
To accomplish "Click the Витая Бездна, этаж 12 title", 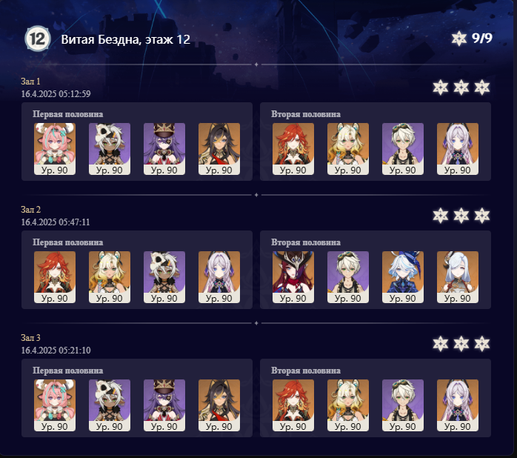I will pyautogui.click(x=126, y=39).
